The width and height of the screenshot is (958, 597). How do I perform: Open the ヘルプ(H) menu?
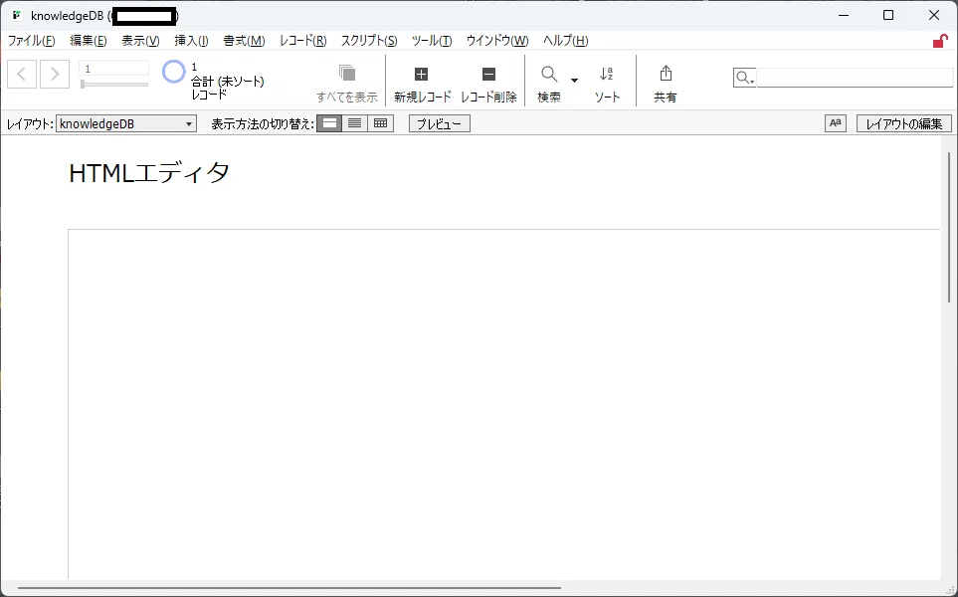566,41
